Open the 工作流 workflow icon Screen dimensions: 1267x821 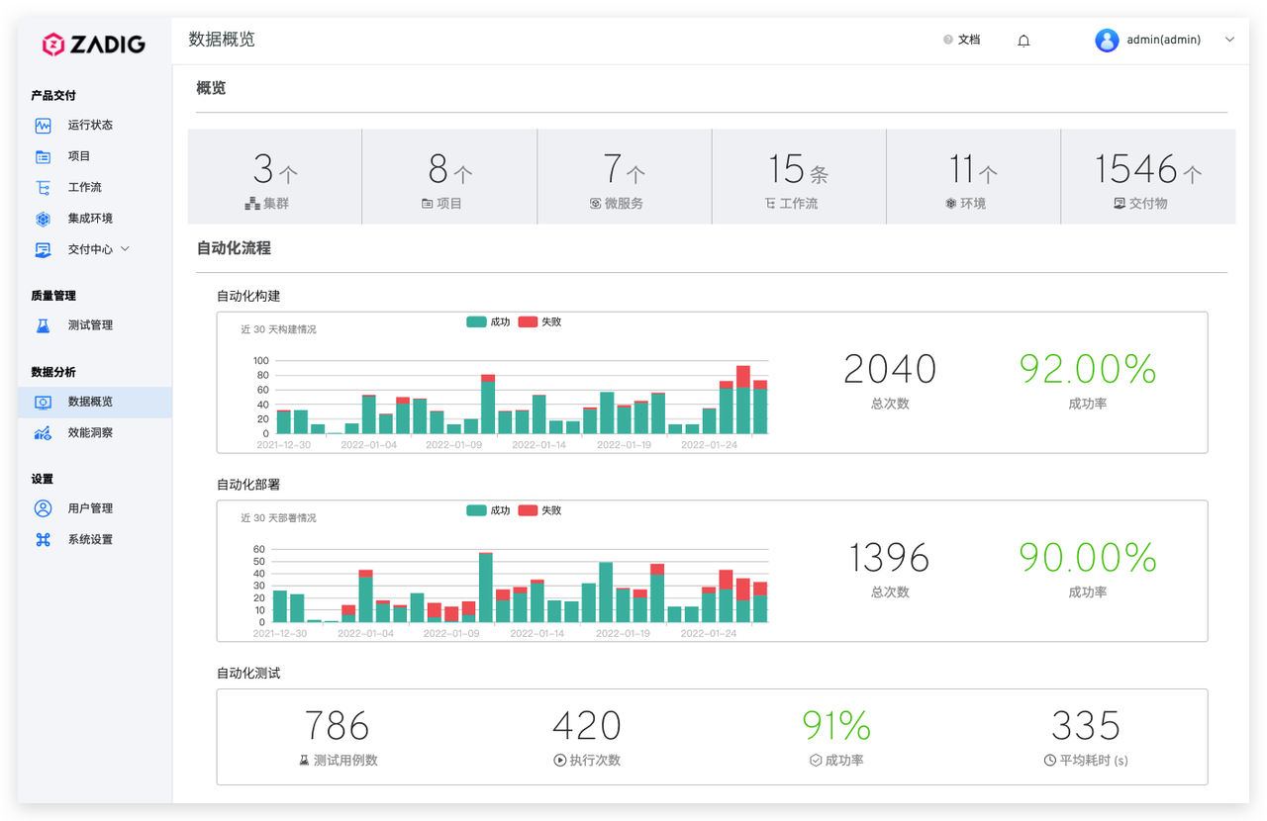[x=43, y=187]
